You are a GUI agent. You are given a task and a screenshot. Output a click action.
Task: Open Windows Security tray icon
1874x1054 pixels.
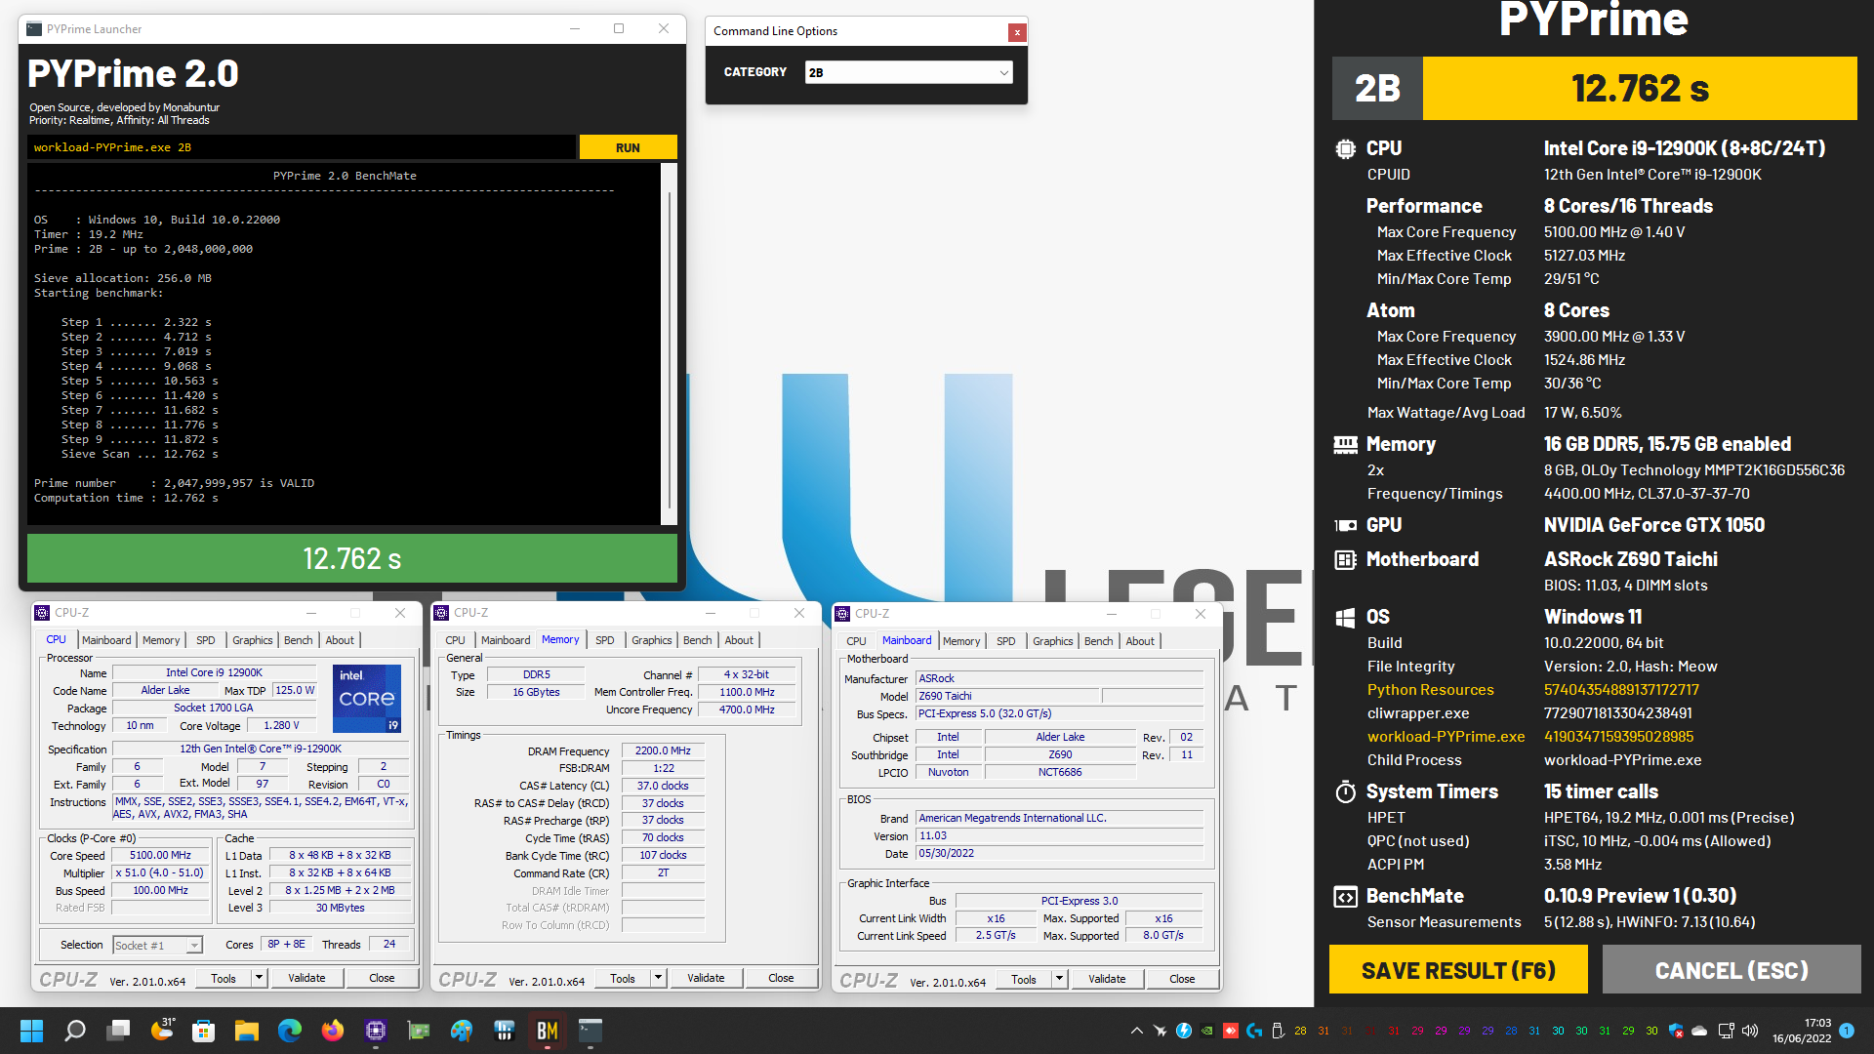click(1676, 1031)
